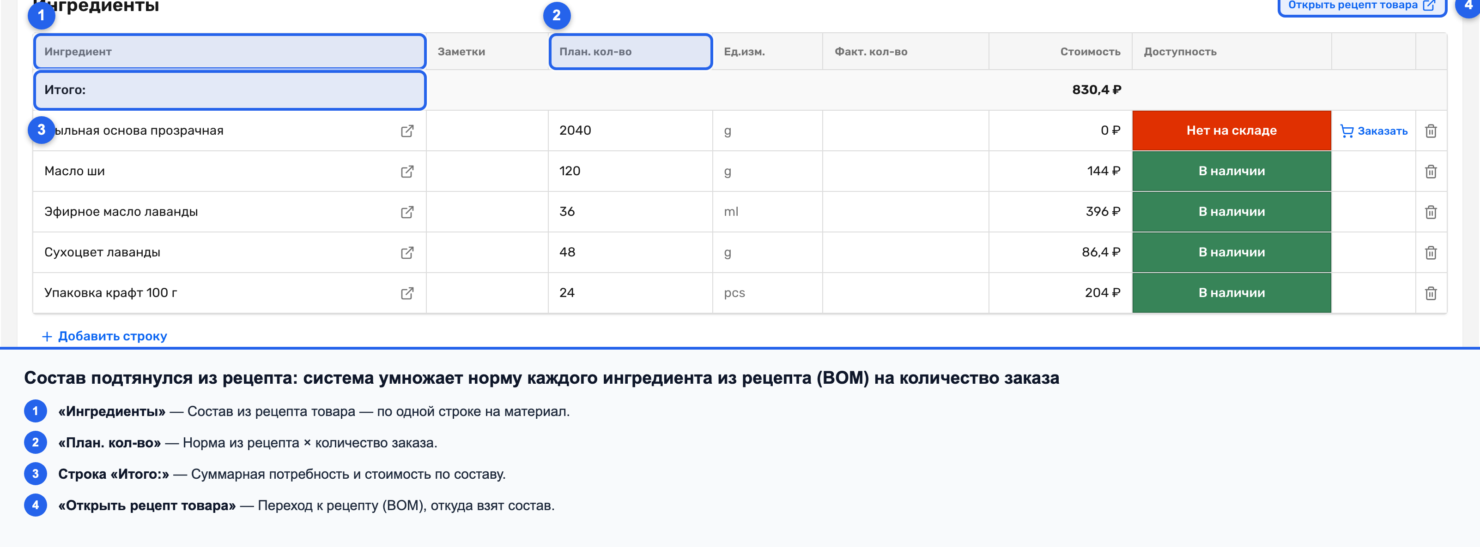Click the Нет на складе status cell
Viewport: 1480px width, 547px height.
(x=1231, y=131)
